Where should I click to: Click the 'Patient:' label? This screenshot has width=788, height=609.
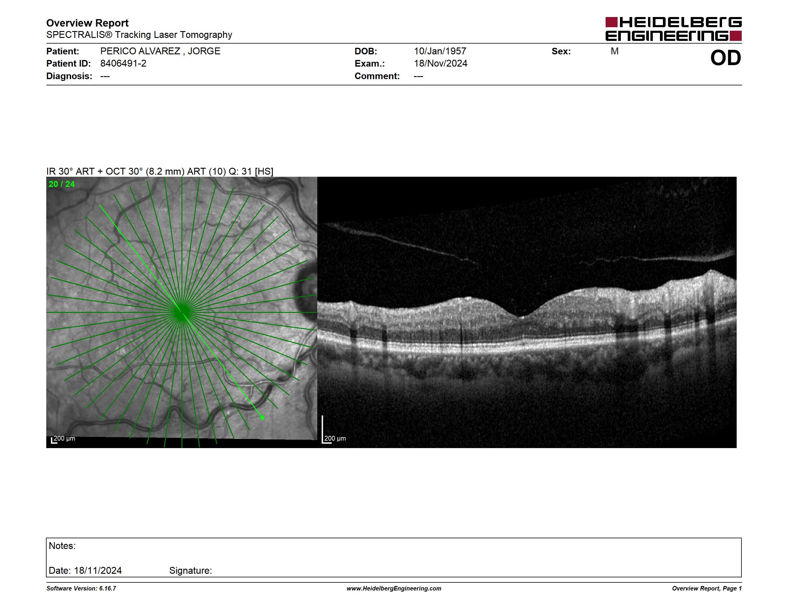(63, 51)
